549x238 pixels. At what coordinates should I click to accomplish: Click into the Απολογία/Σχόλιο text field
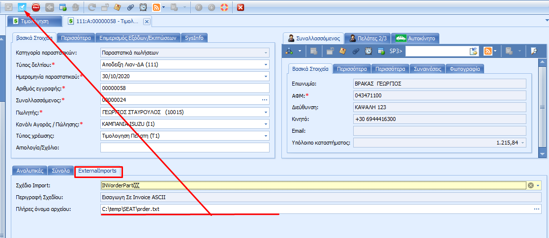point(184,148)
